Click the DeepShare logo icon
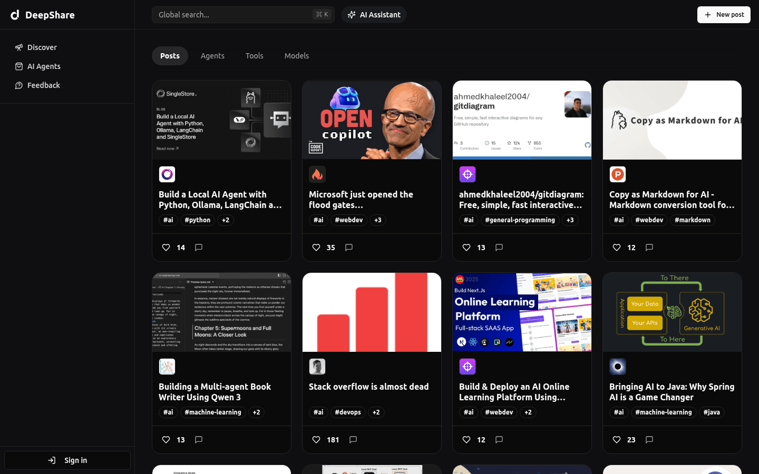This screenshot has height=474, width=759. pos(15,15)
